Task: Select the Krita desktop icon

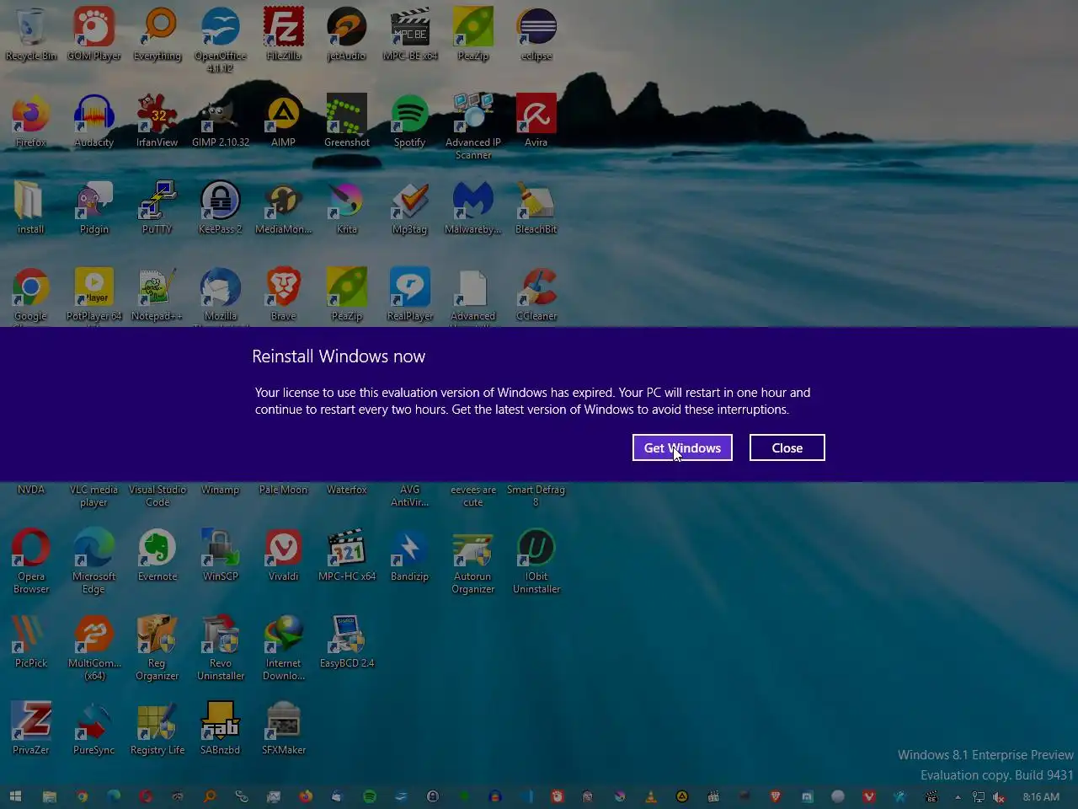Action: (x=347, y=208)
